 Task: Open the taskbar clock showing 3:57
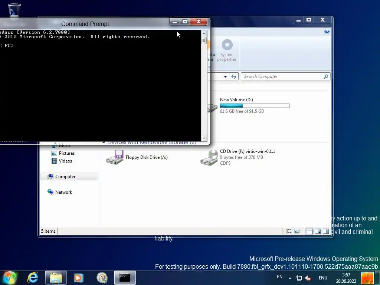click(x=346, y=278)
